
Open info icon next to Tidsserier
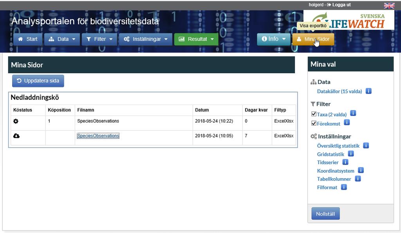[x=345, y=162]
